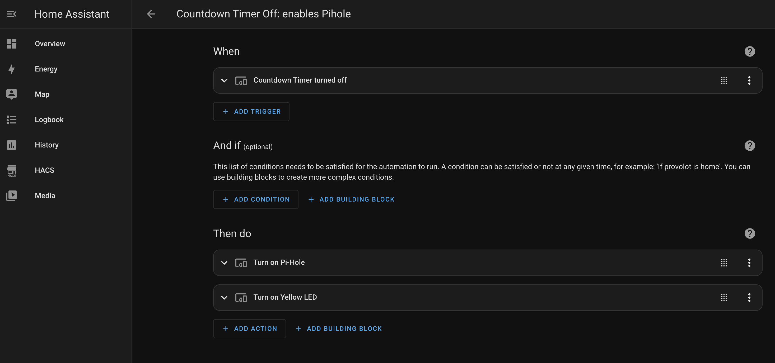Click the Add Condition button

click(x=255, y=199)
